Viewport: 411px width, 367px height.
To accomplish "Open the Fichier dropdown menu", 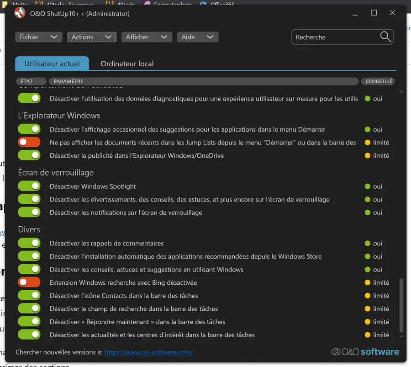I will coord(38,37).
